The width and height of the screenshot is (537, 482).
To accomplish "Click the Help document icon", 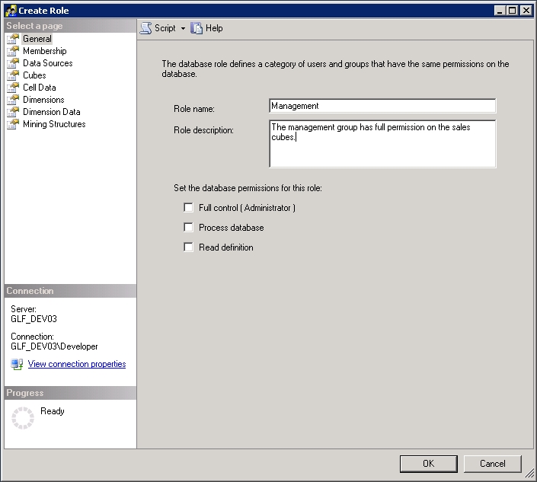I will pos(197,28).
